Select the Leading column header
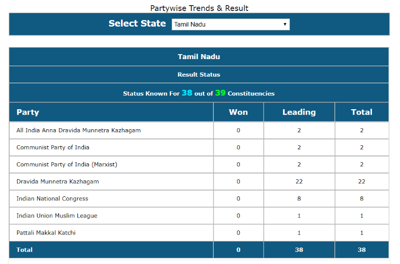The width and height of the screenshot is (400, 264). (x=299, y=112)
